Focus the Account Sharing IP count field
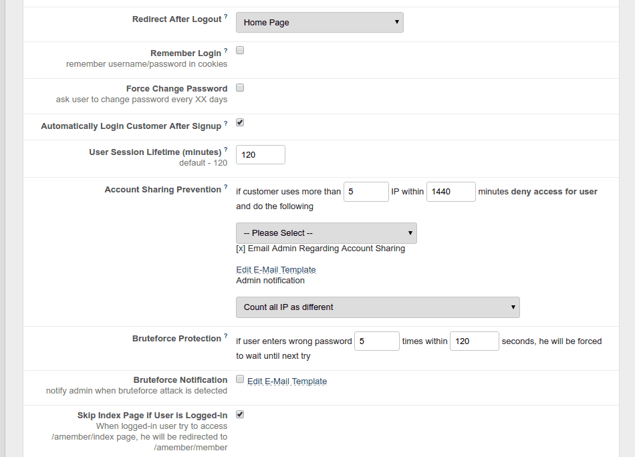Screen dimensions: 635x457 (366, 192)
